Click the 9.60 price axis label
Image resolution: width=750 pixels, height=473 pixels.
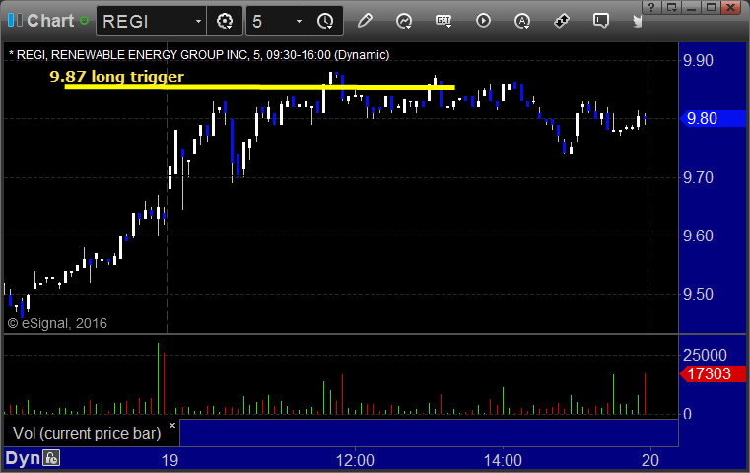698,236
